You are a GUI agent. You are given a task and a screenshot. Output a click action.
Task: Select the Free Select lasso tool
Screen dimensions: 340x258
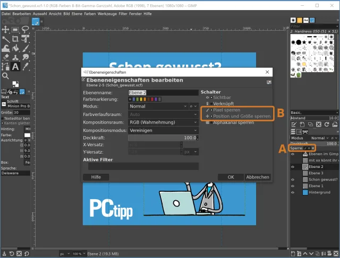tap(25, 29)
